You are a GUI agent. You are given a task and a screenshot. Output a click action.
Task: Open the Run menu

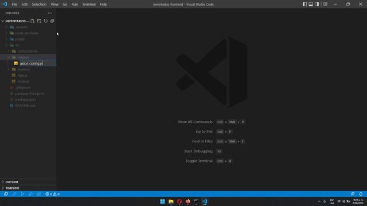[75, 4]
